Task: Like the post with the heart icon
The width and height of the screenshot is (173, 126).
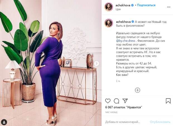Action: [x=108, y=101]
